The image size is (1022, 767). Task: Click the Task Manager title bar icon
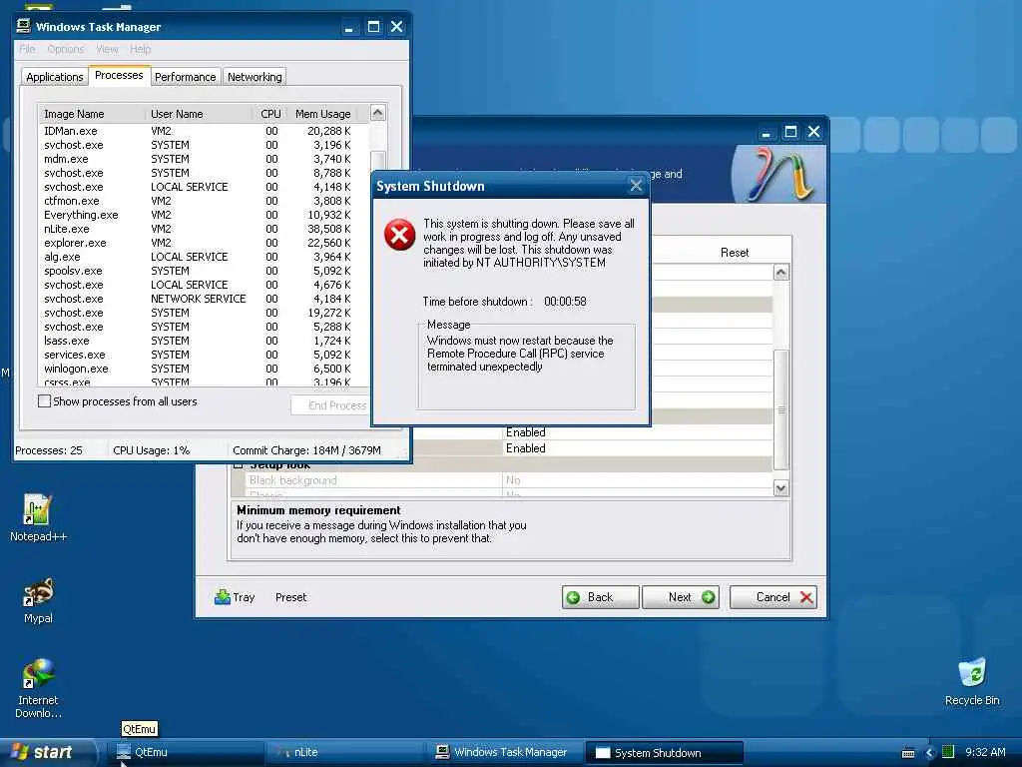coord(24,26)
